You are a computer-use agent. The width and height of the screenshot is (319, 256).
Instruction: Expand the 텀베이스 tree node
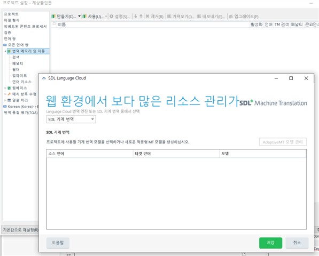coord(5,88)
